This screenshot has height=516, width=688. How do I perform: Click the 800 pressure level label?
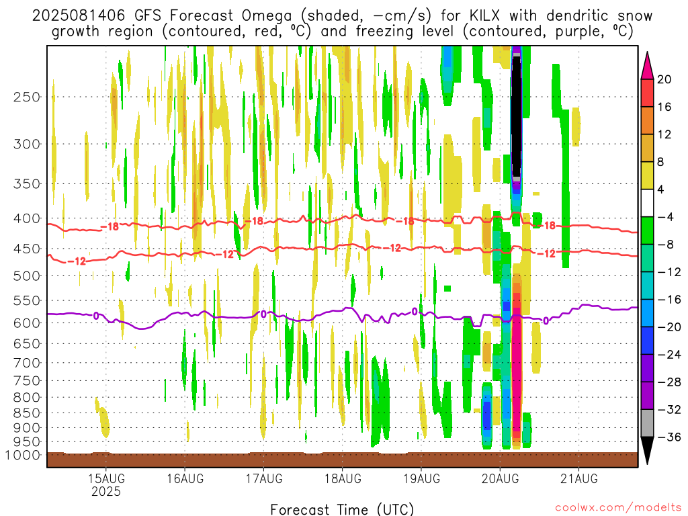click(x=27, y=397)
